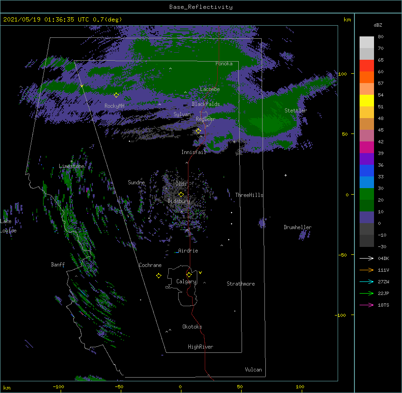The height and width of the screenshot is (393, 402).
Task: Click the 04DK legend label
Action: (383, 258)
